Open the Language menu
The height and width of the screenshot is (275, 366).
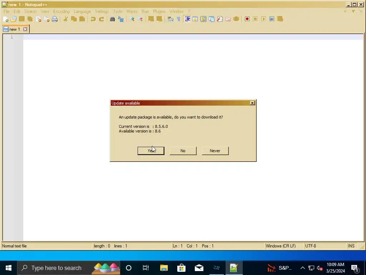[82, 11]
